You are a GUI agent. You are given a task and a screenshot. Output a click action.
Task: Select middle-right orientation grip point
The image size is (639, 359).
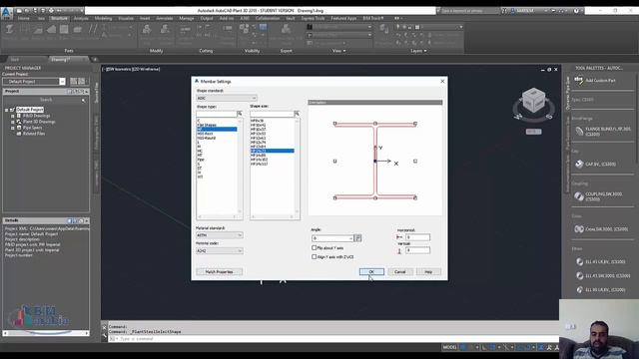click(x=415, y=162)
